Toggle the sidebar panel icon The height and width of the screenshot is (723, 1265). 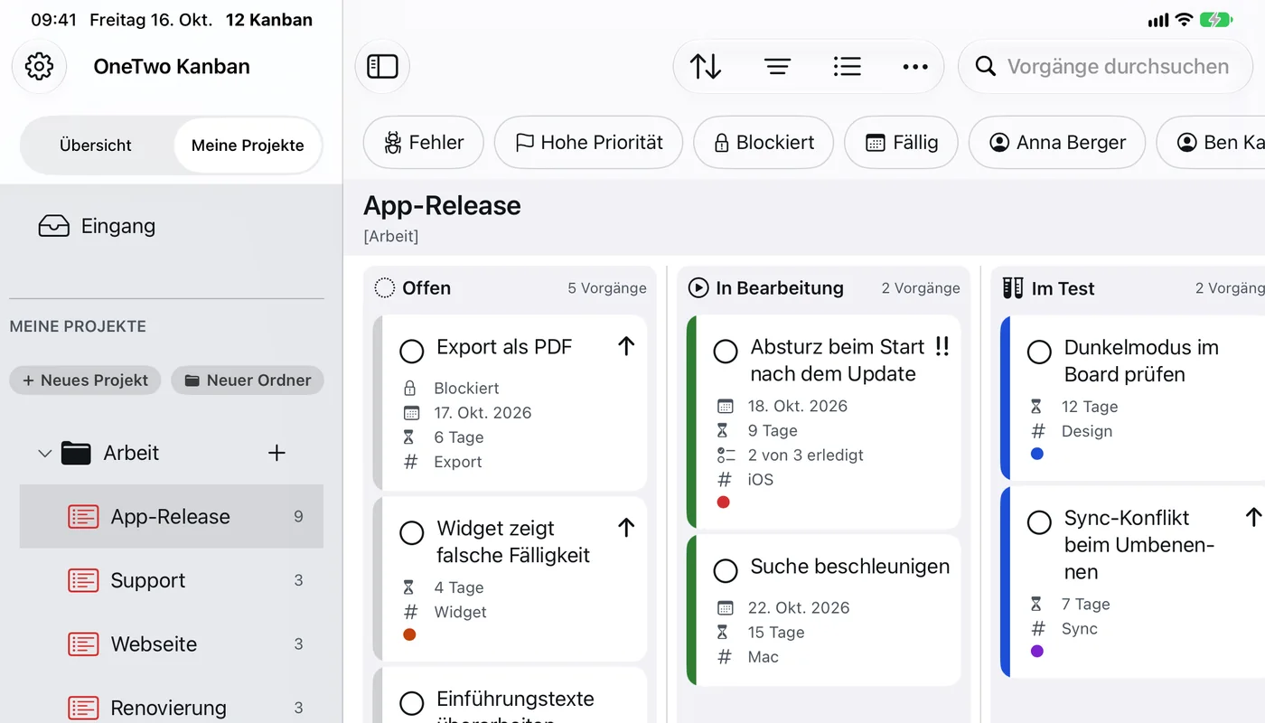tap(382, 66)
